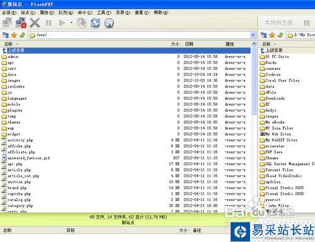Open the 工具 menu
Screen dimensions: 315x242
104,13
